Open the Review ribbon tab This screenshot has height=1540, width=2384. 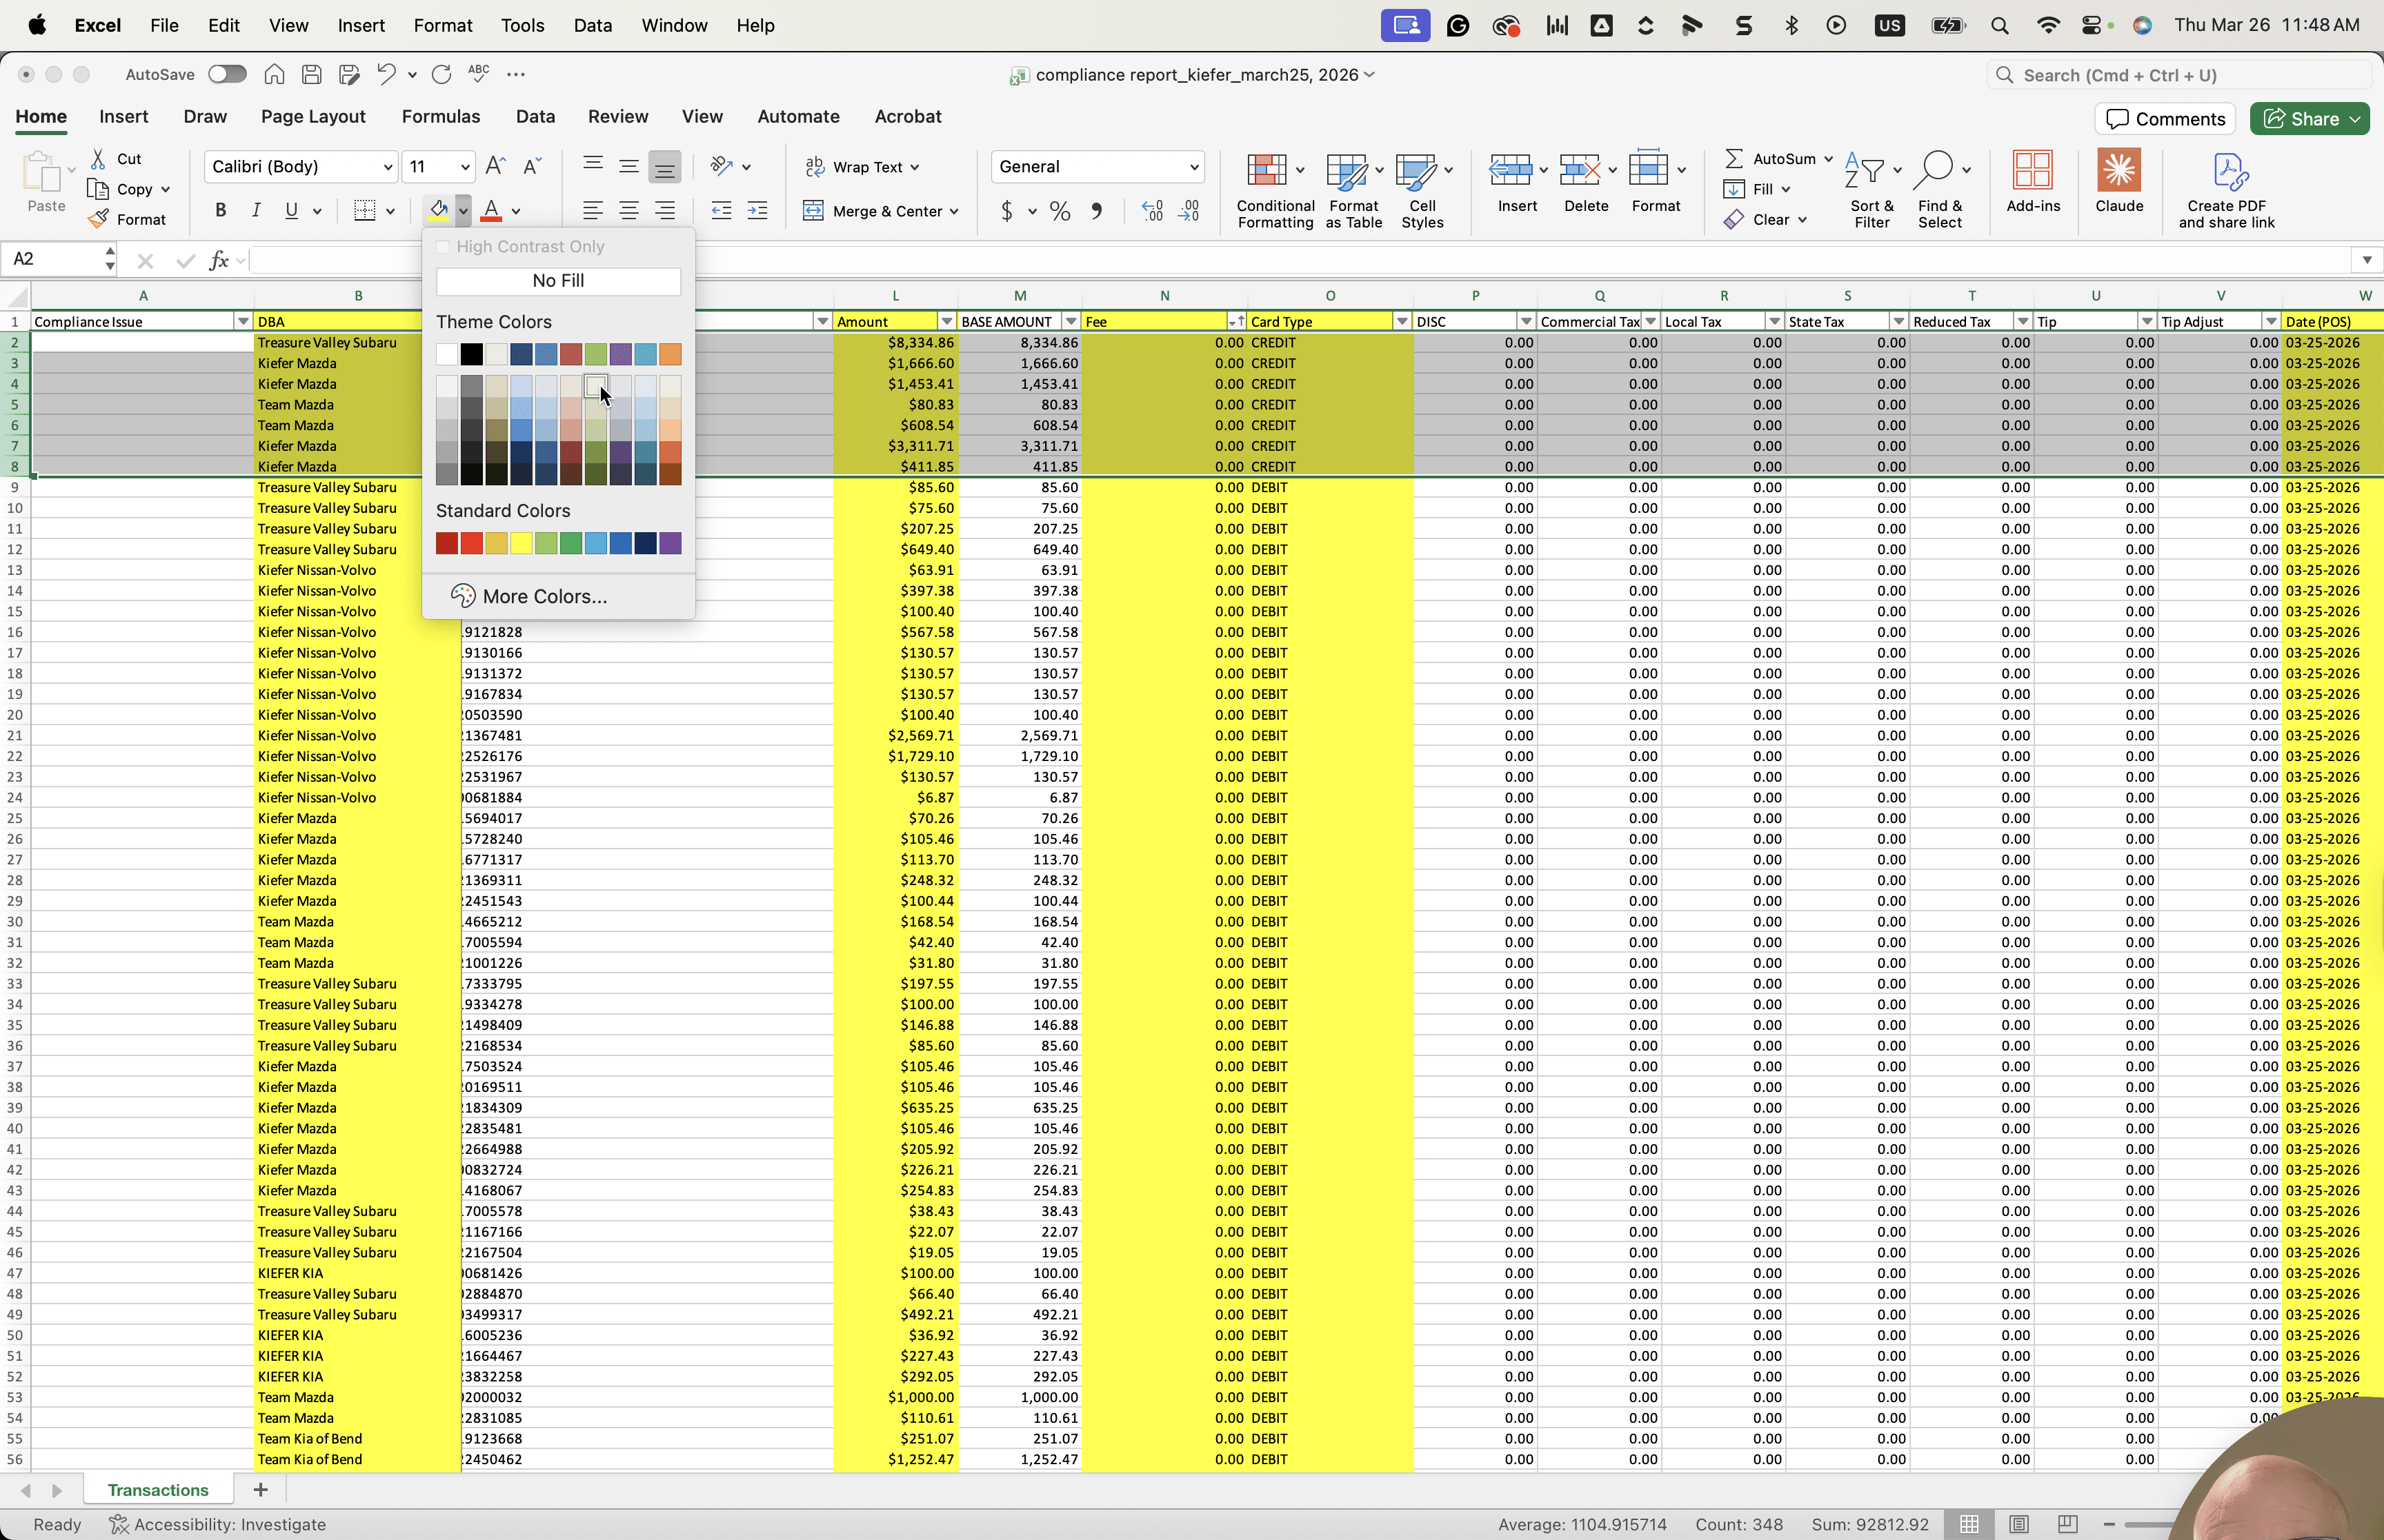(617, 117)
